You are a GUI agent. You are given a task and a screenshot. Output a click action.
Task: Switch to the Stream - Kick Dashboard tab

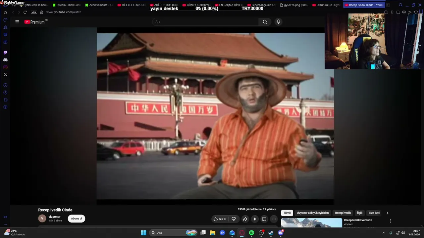tap(67, 5)
